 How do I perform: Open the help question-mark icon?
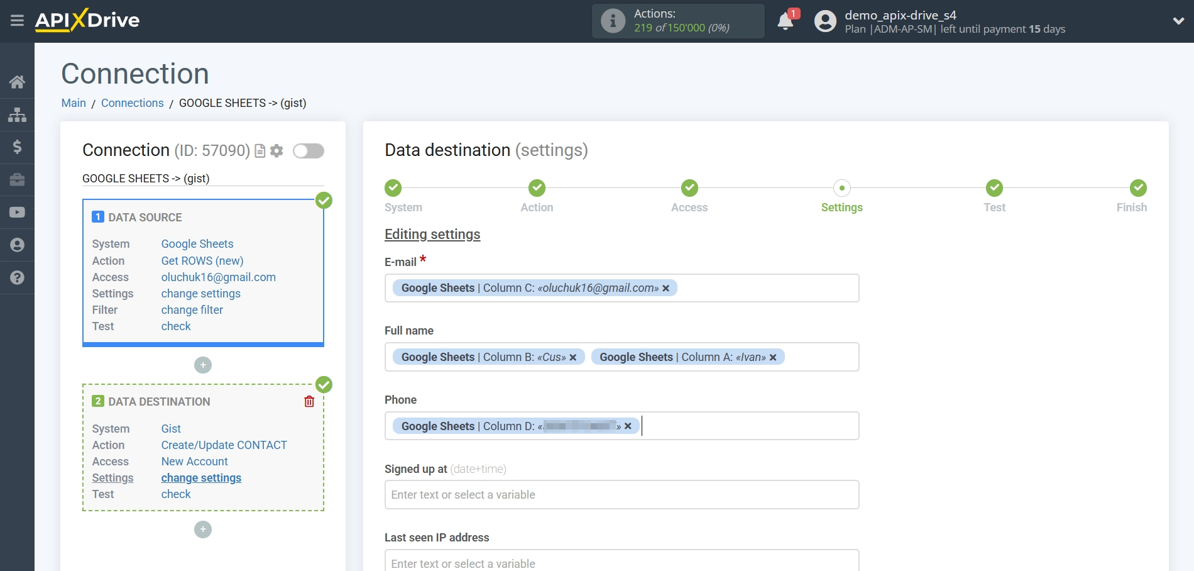(x=17, y=277)
